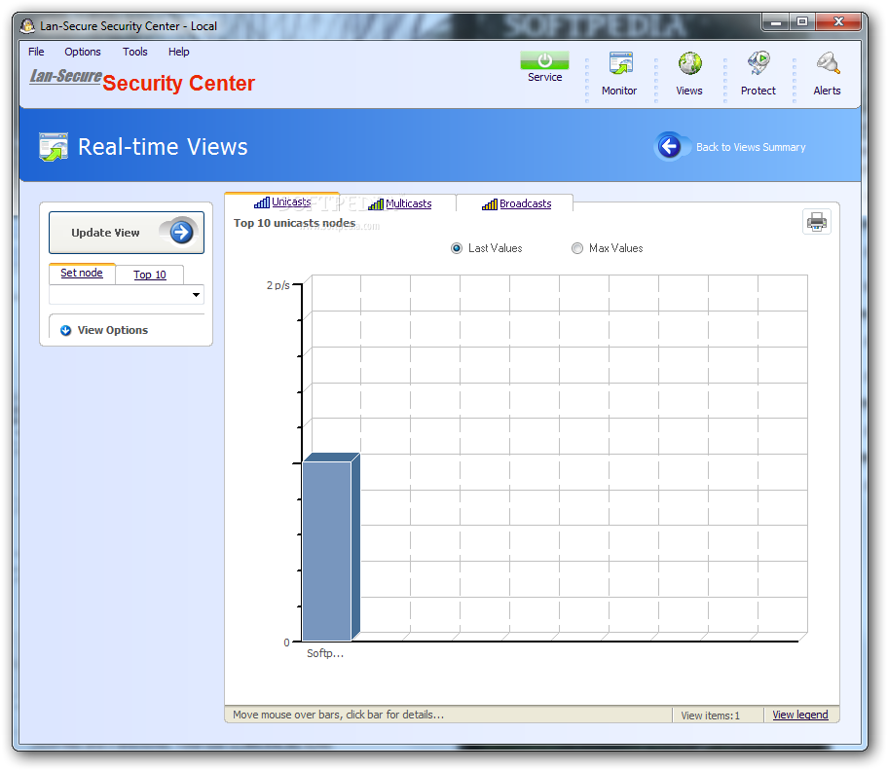This screenshot has width=888, height=771.
Task: Open the File menu
Action: tap(36, 52)
